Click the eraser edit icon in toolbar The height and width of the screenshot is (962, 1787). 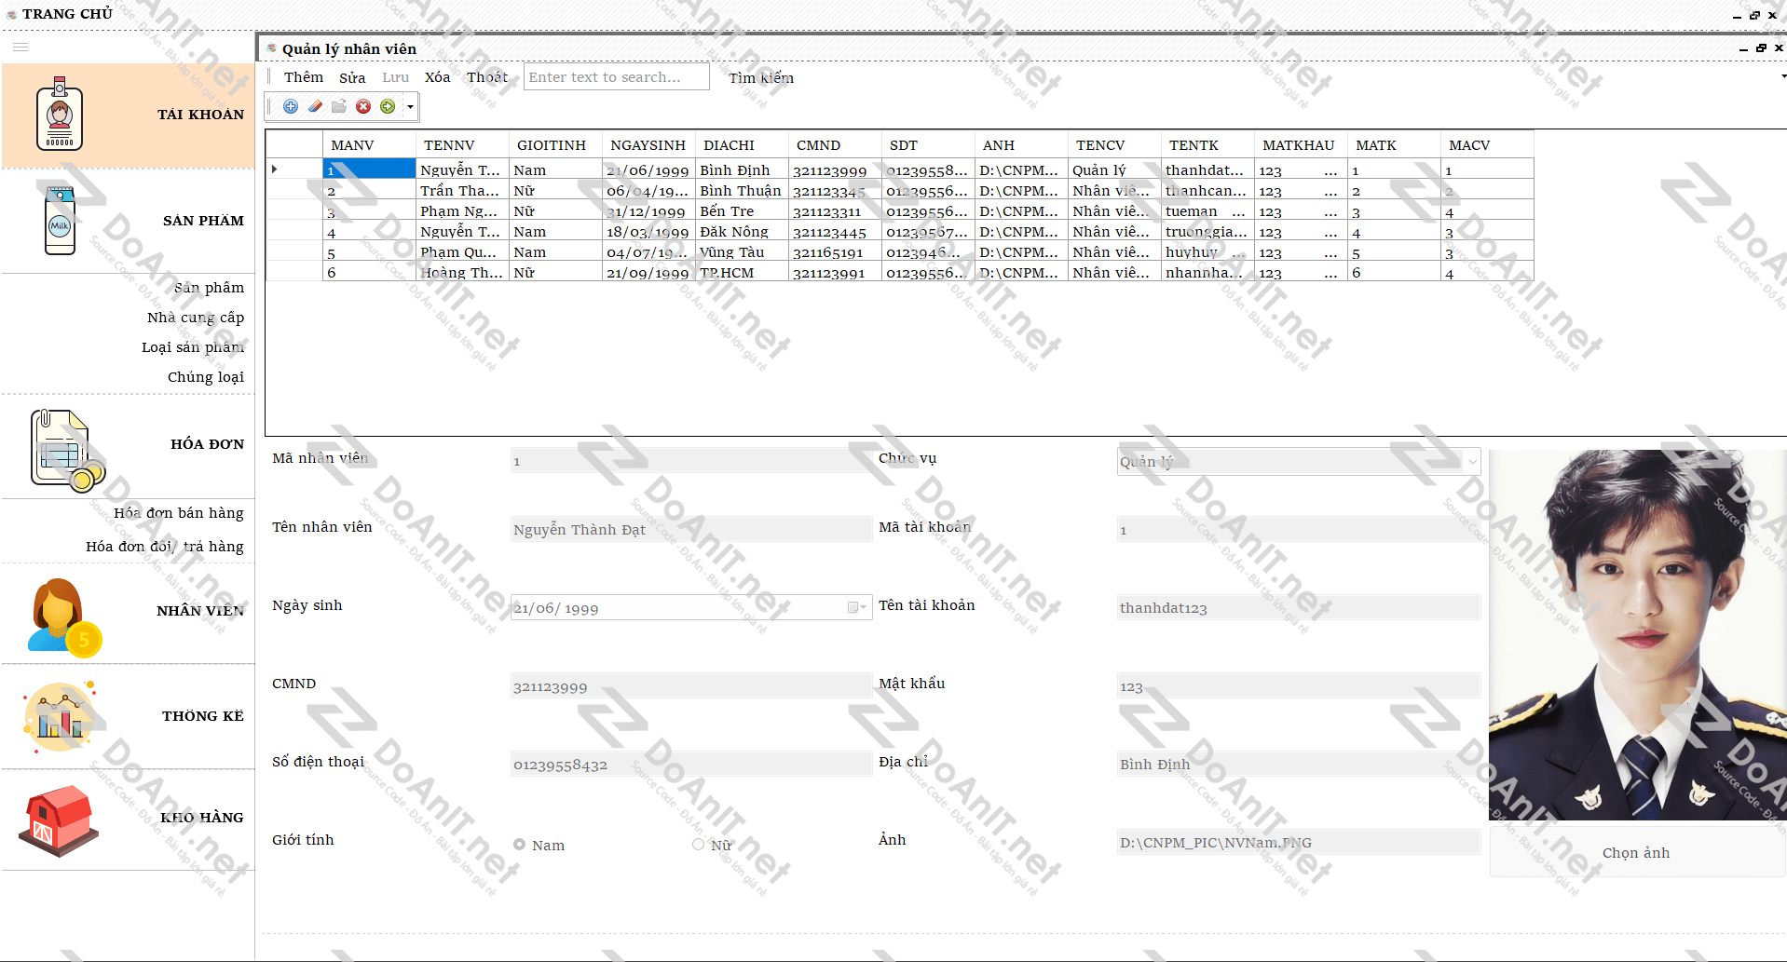315,107
